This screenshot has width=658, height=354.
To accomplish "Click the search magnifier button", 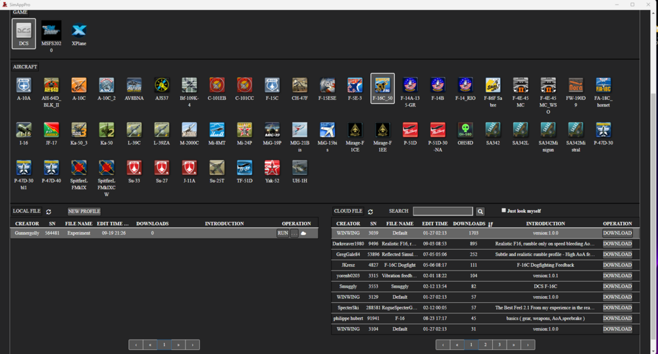I will [x=480, y=211].
